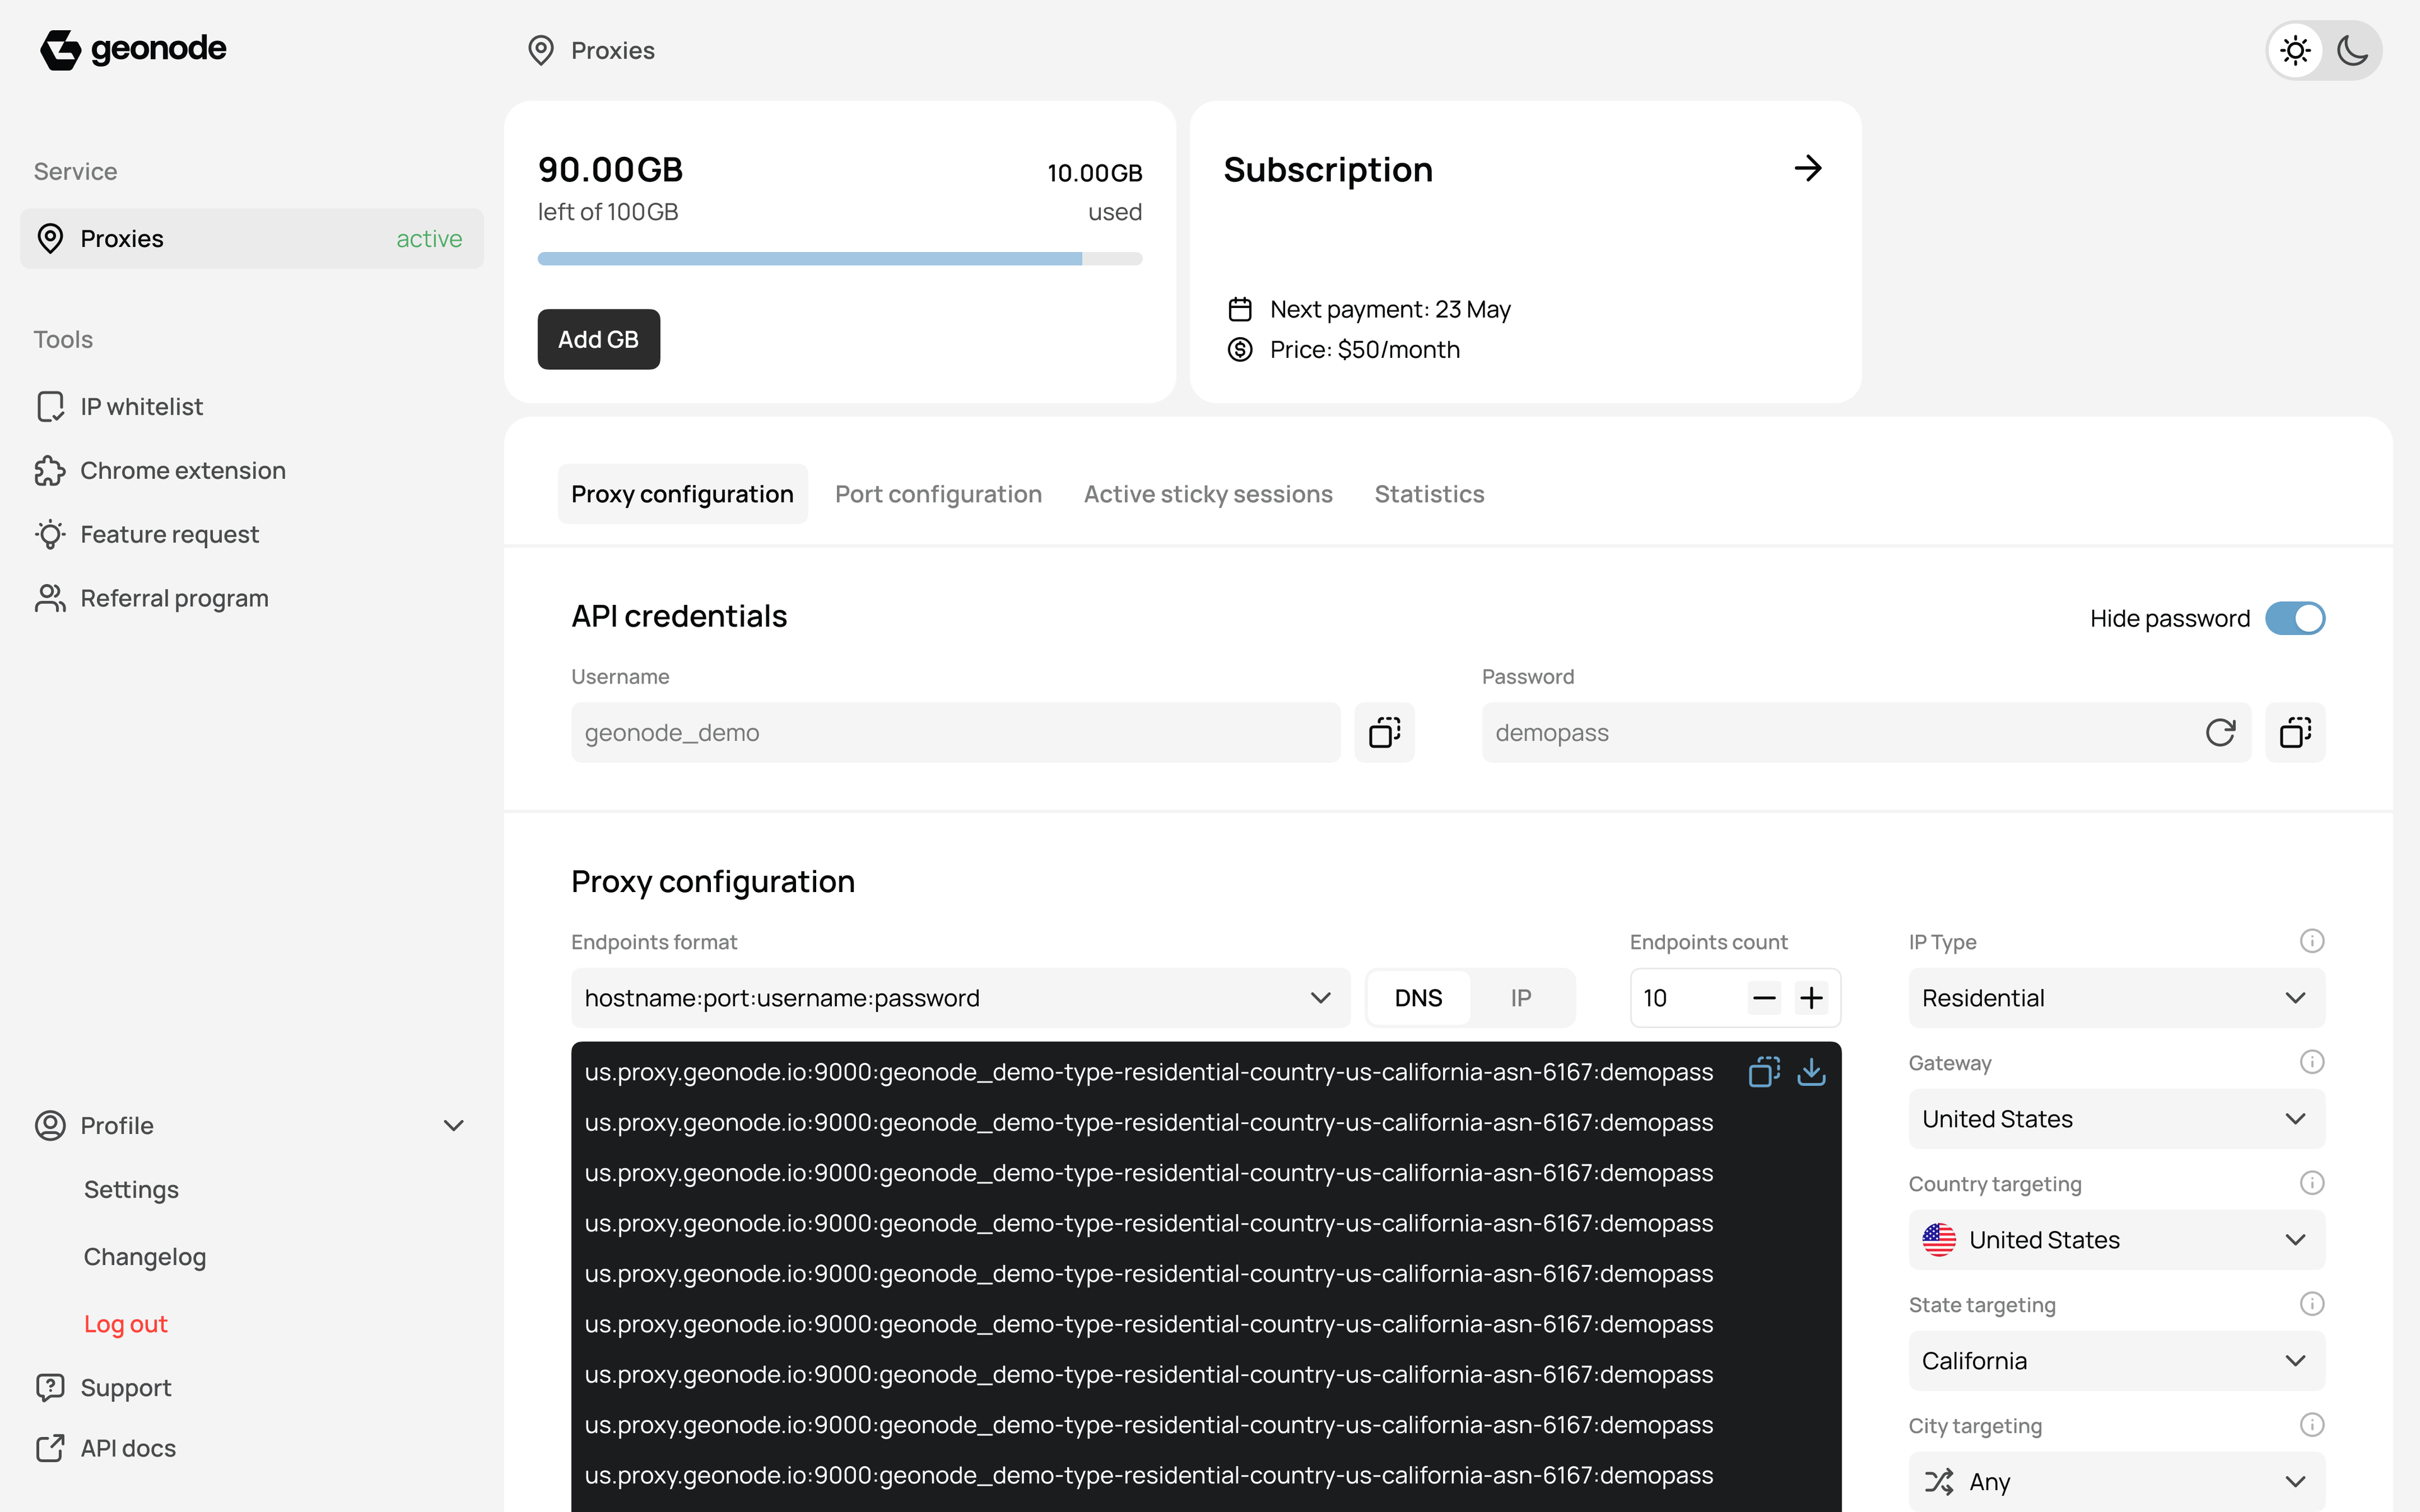The width and height of the screenshot is (2420, 1512).
Task: Switch to the Statistics tab
Action: (1429, 493)
